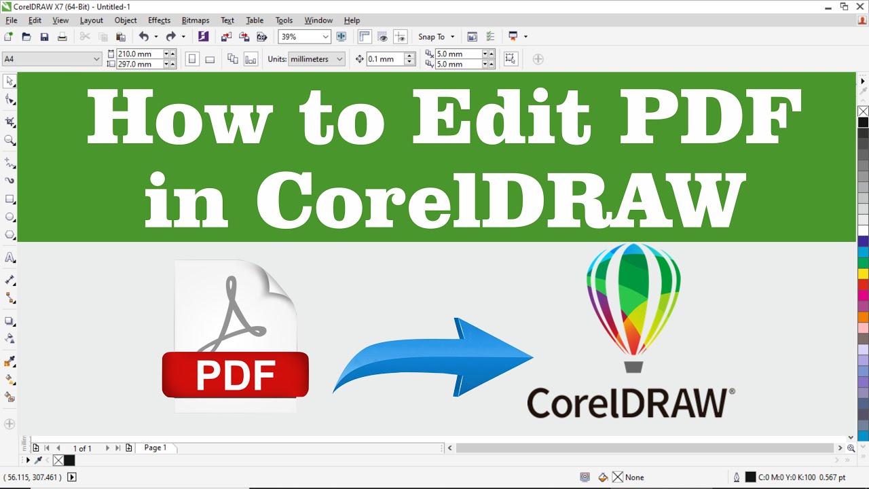This screenshot has height=489, width=869.
Task: Pick the yellow swatch in color palette
Action: click(863, 274)
